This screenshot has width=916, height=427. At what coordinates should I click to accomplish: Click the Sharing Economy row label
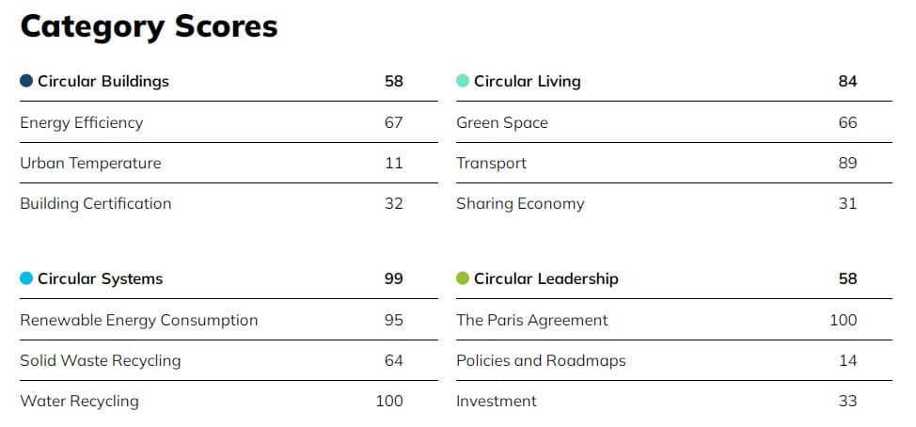click(x=520, y=203)
